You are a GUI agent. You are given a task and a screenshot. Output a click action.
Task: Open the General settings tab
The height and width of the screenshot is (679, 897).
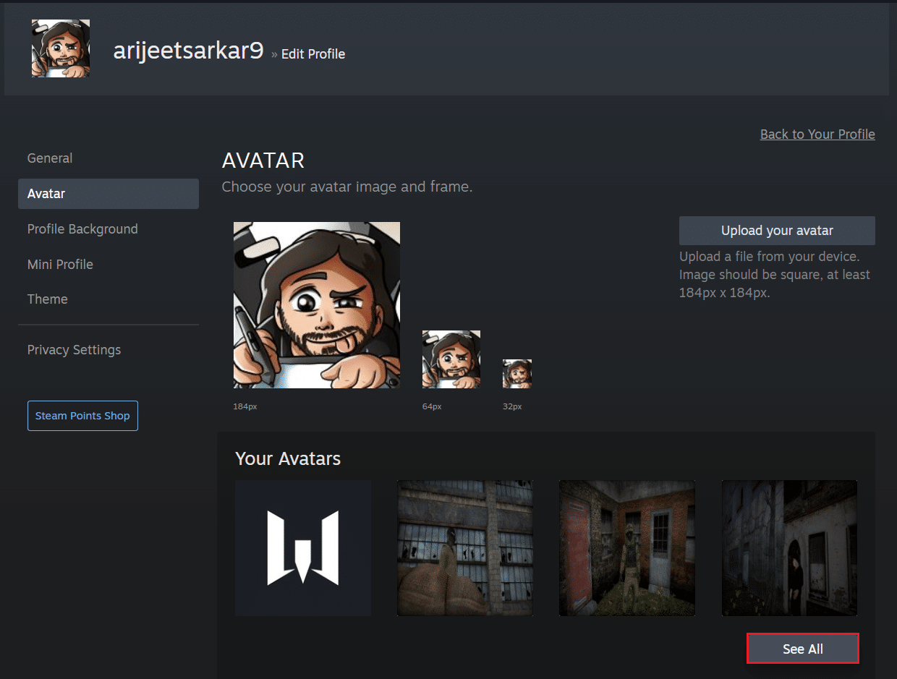pyautogui.click(x=50, y=158)
